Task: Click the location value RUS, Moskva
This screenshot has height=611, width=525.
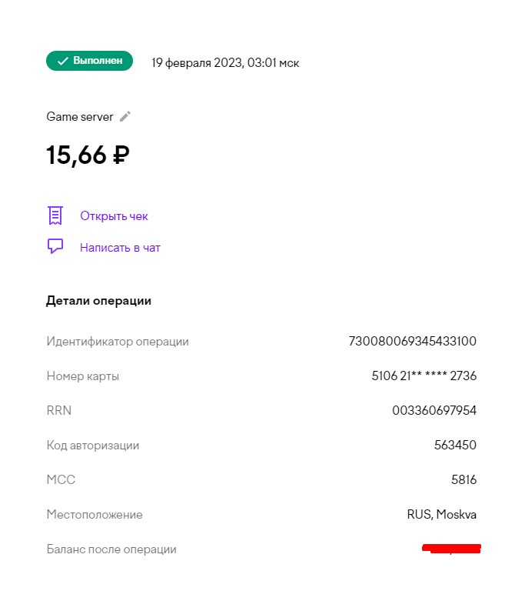Action: 442,515
